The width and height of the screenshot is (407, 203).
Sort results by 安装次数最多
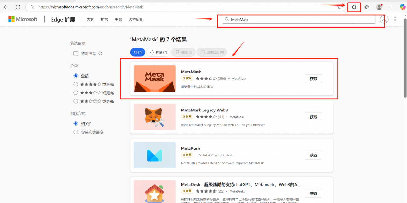point(76,132)
